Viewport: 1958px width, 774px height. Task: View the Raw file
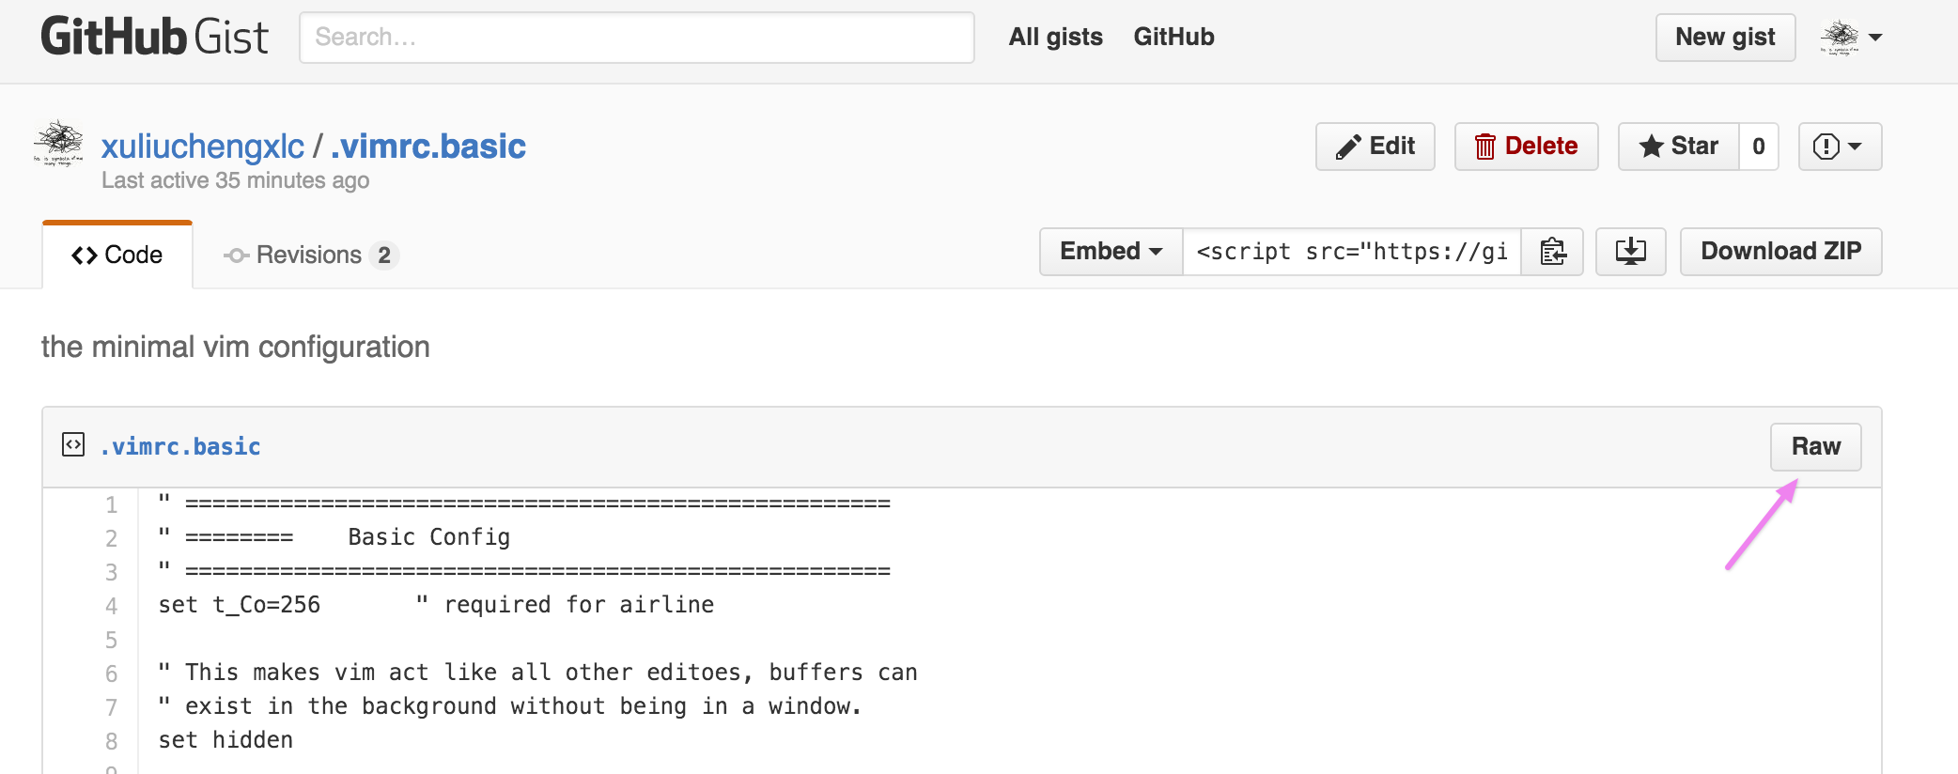point(1815,447)
